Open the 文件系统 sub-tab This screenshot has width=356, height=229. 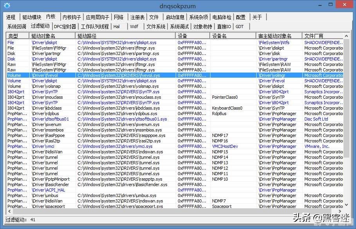156,27
